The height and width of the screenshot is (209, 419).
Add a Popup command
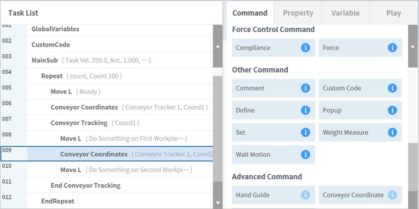tap(351, 110)
